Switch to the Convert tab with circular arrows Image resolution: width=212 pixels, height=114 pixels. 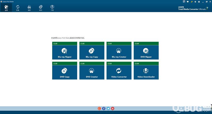coord(18,8)
